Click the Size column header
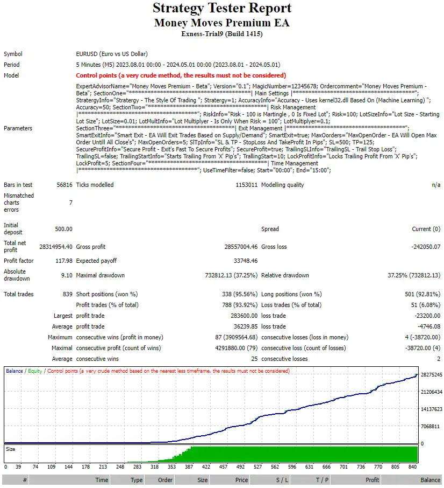 click(x=202, y=479)
